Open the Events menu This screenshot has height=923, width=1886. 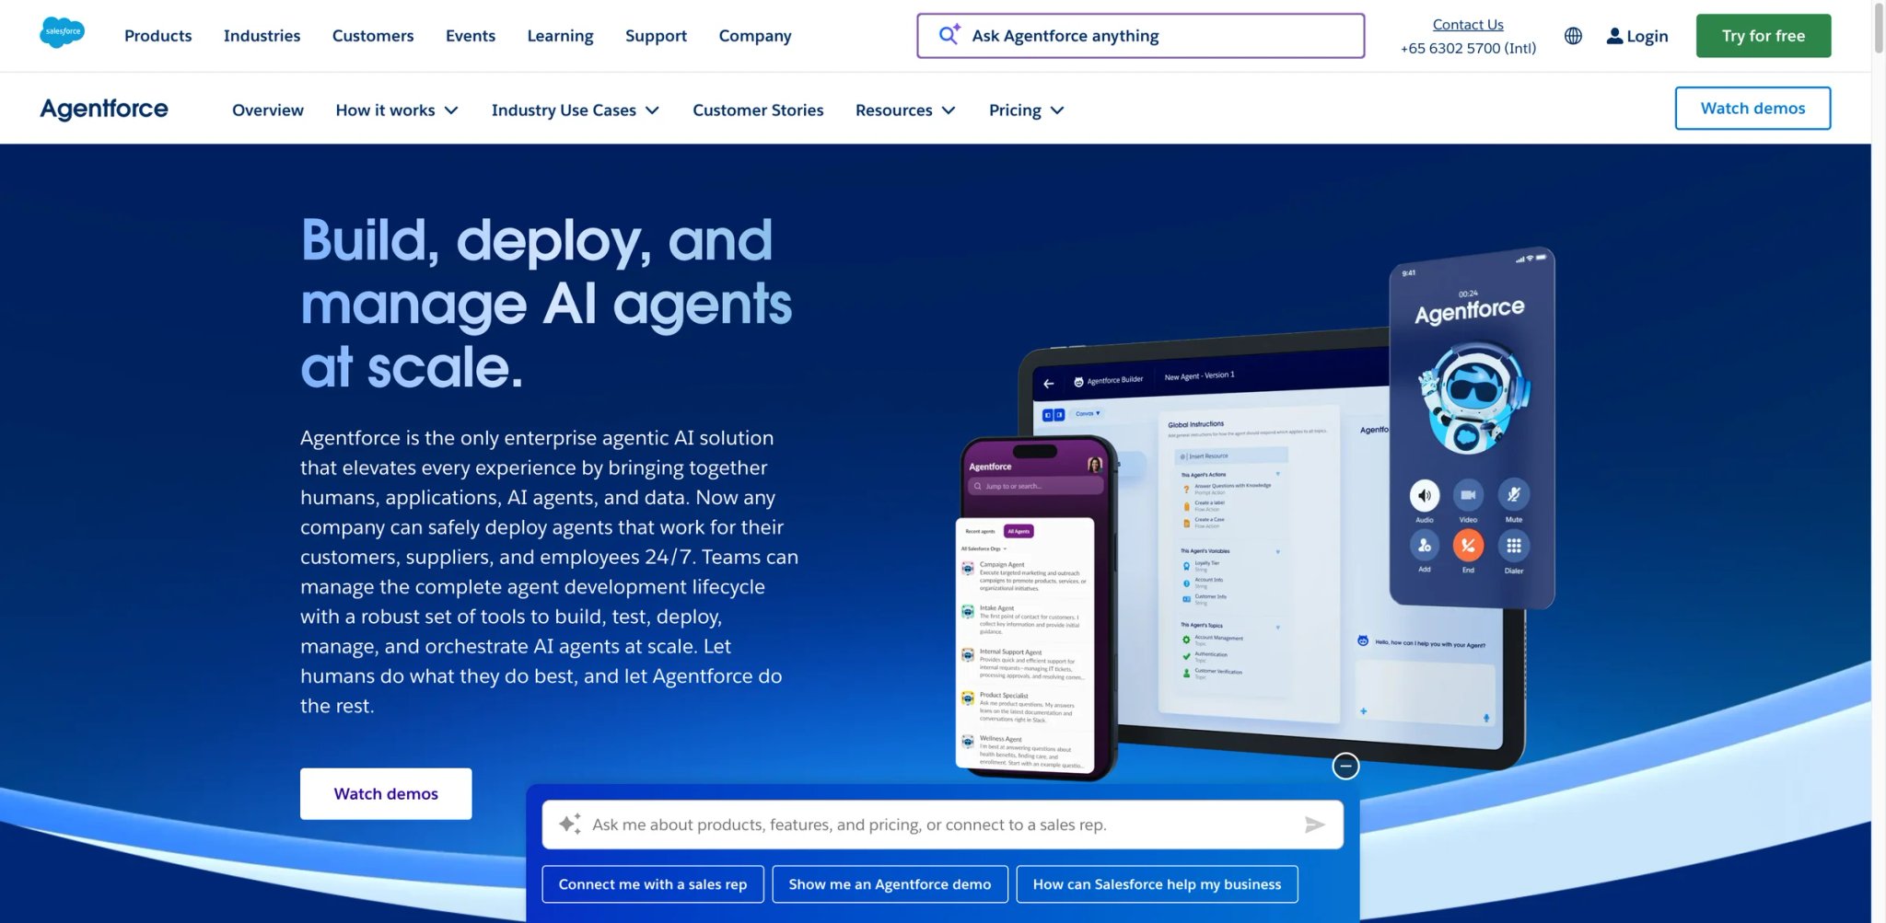click(471, 36)
